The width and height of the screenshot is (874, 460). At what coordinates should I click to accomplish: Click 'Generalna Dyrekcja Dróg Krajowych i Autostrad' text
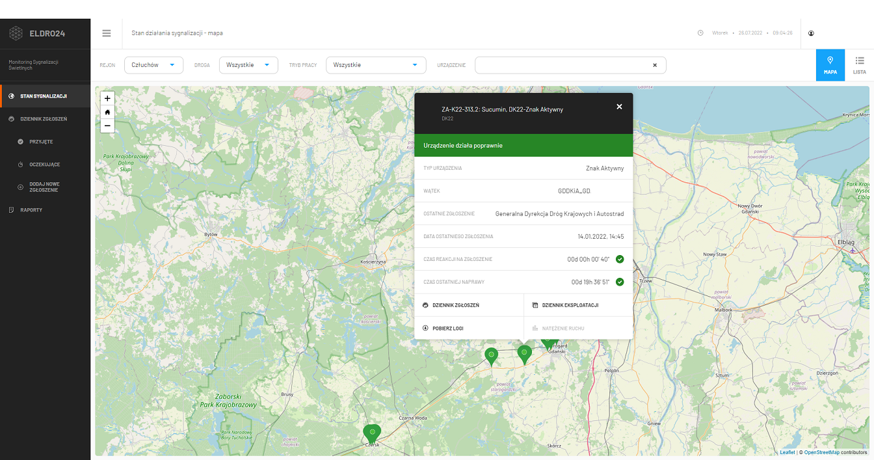pyautogui.click(x=560, y=214)
